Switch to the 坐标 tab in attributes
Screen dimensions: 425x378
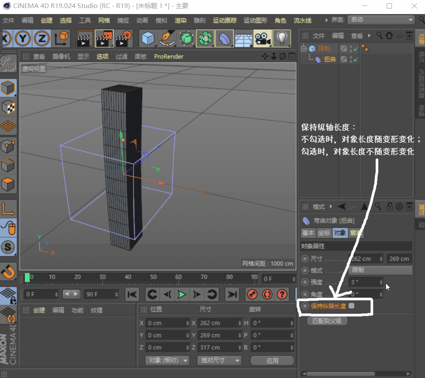click(x=324, y=233)
